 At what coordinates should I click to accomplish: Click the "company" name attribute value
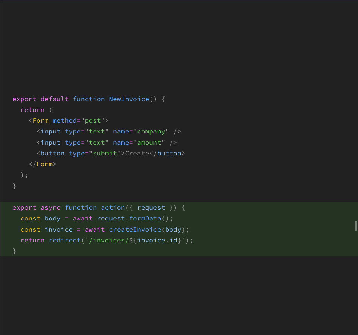point(151,132)
